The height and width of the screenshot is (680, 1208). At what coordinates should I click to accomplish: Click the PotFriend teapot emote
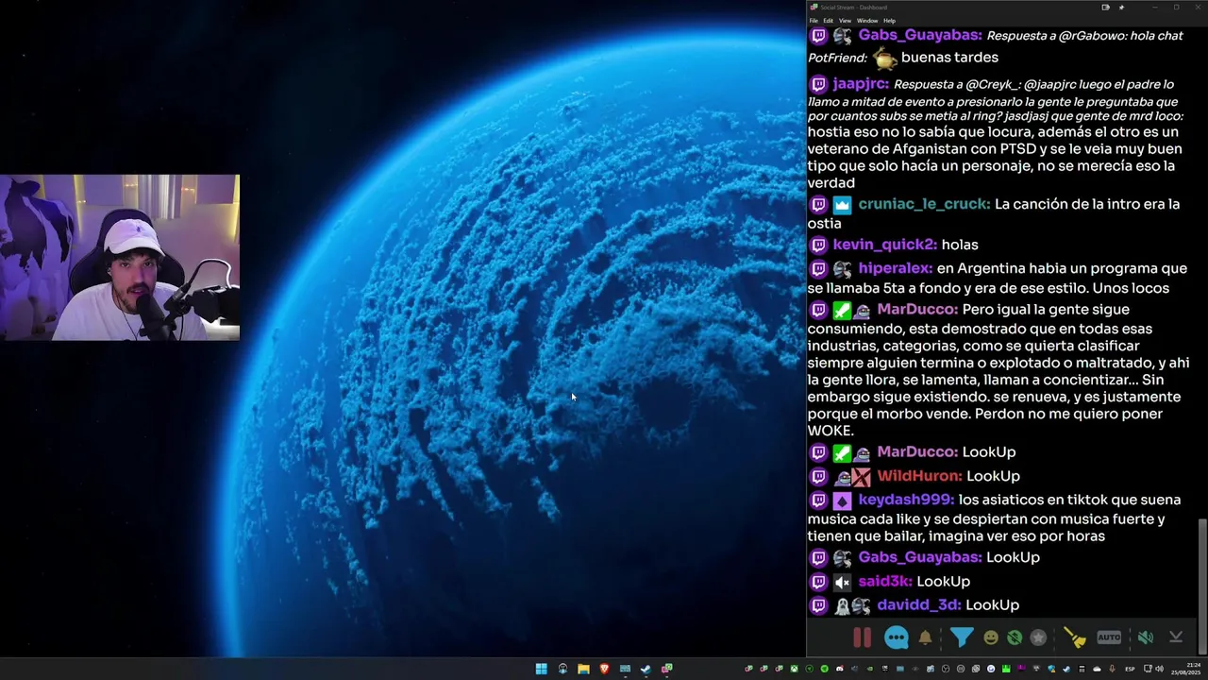coord(884,59)
